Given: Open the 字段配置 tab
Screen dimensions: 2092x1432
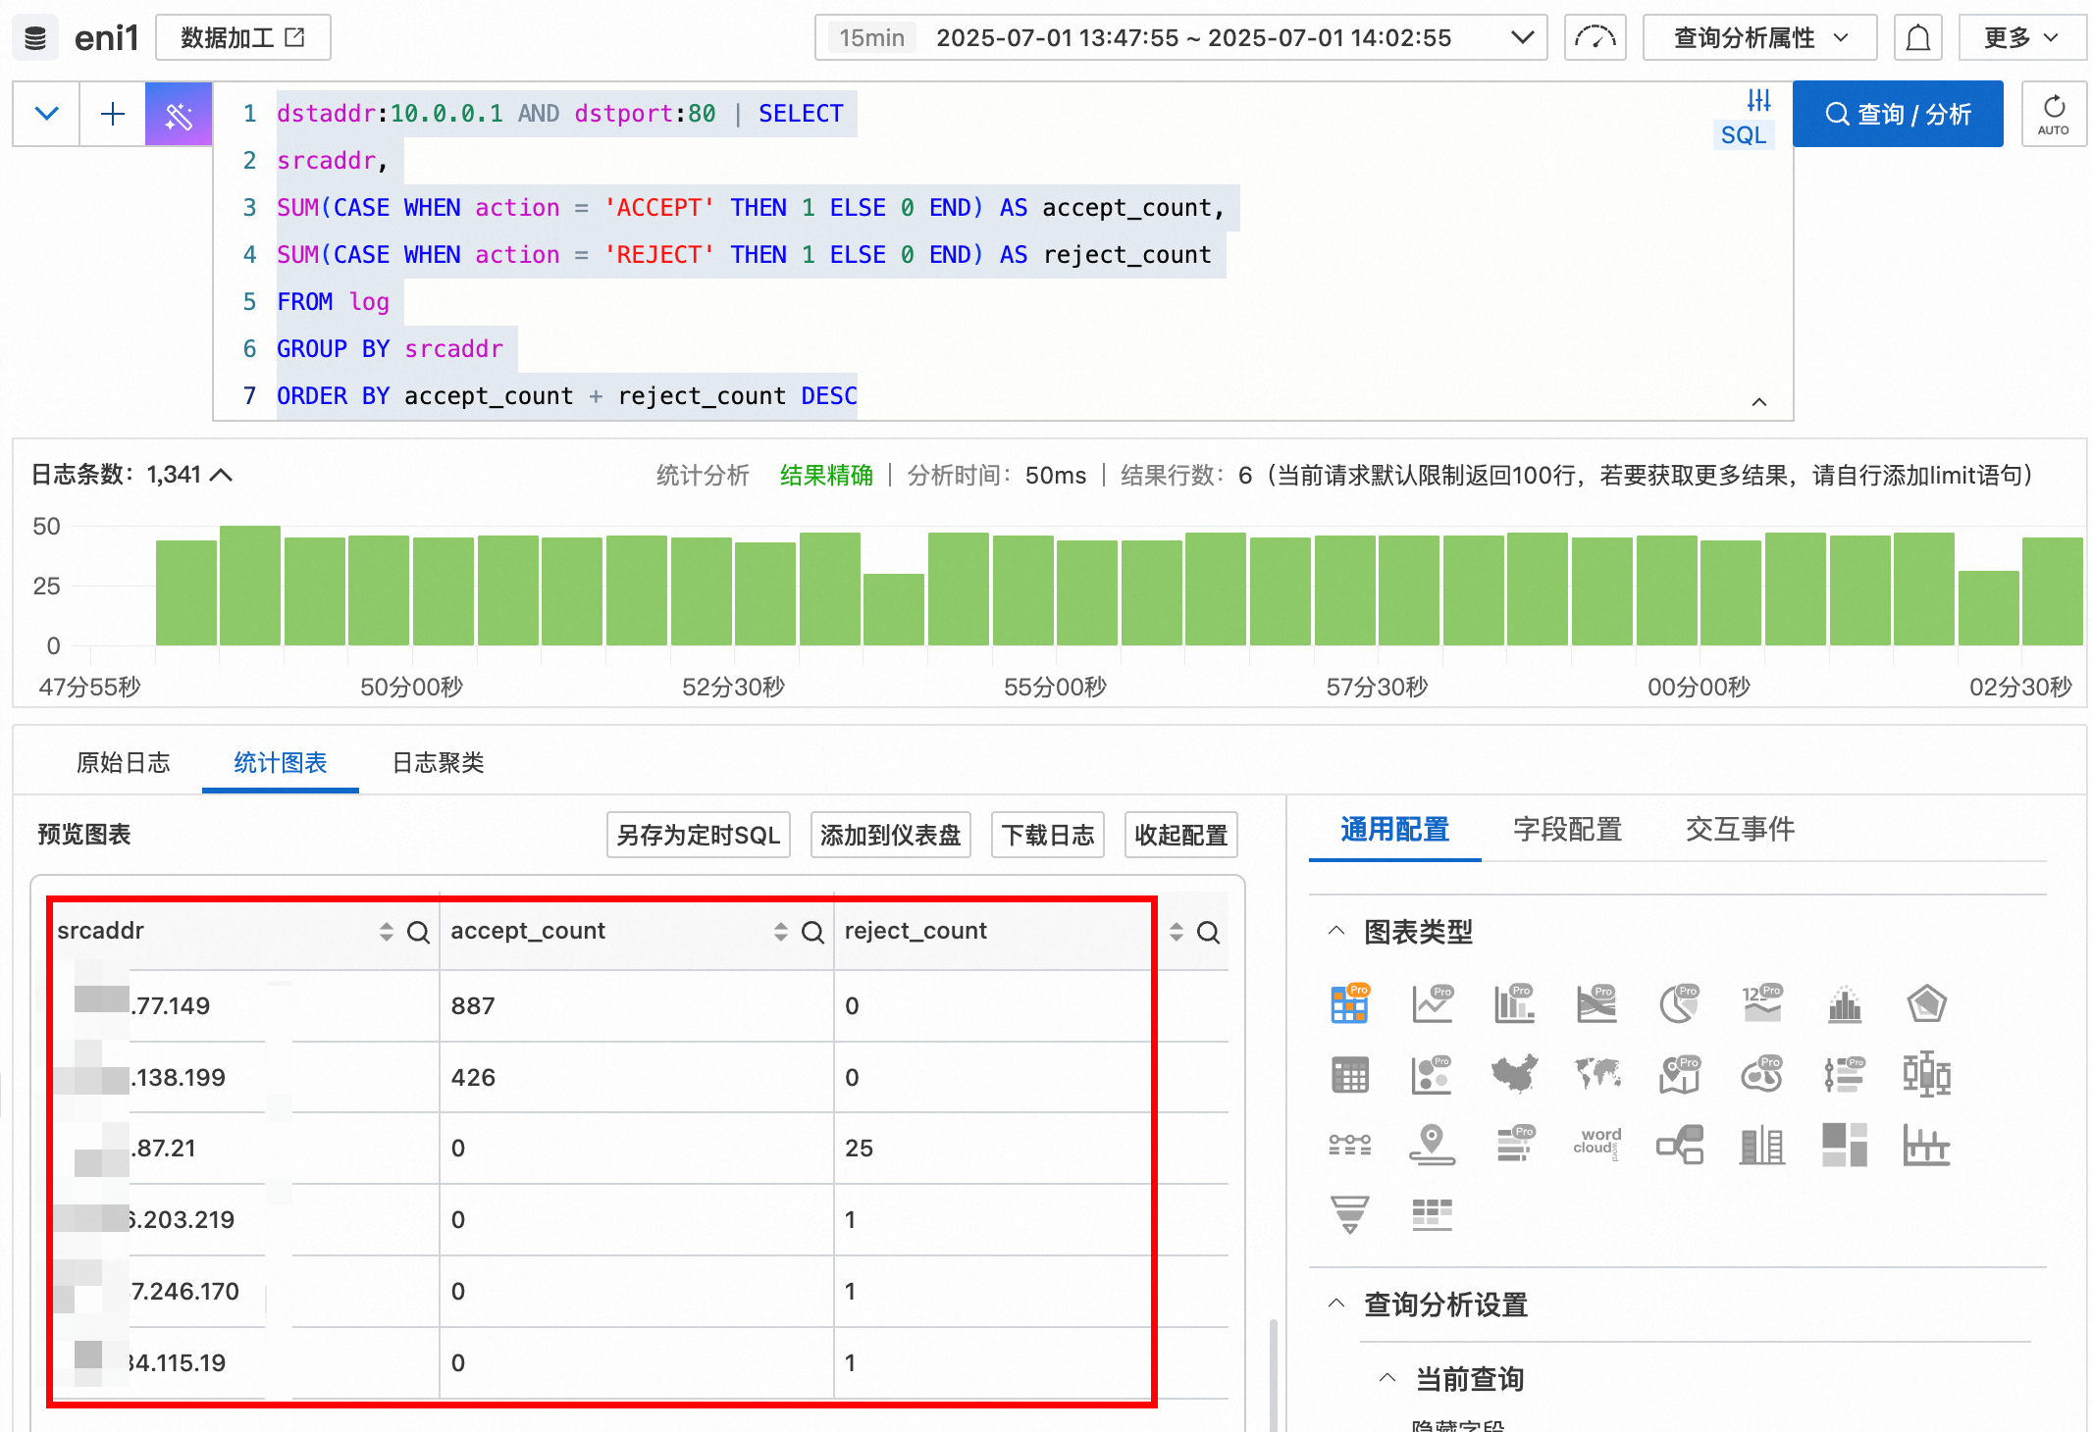Looking at the screenshot, I should point(1567,830).
